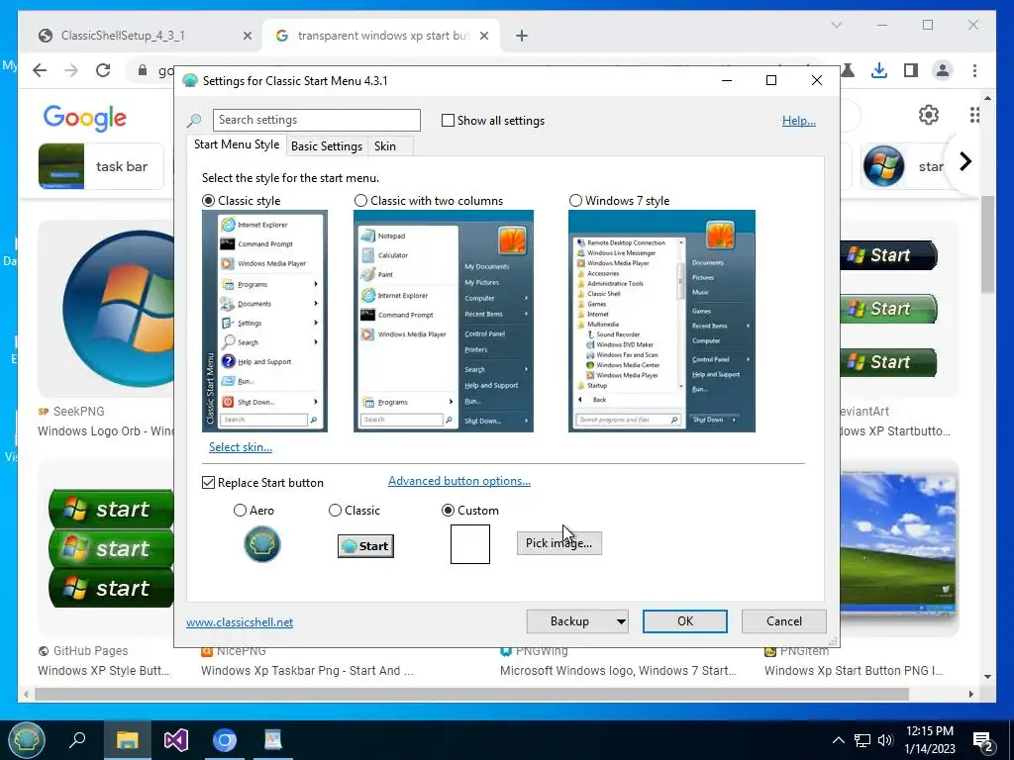Screen dimensions: 1014x760
Task: Click Chrome horizontal scrollbar
Action: (x=472, y=694)
